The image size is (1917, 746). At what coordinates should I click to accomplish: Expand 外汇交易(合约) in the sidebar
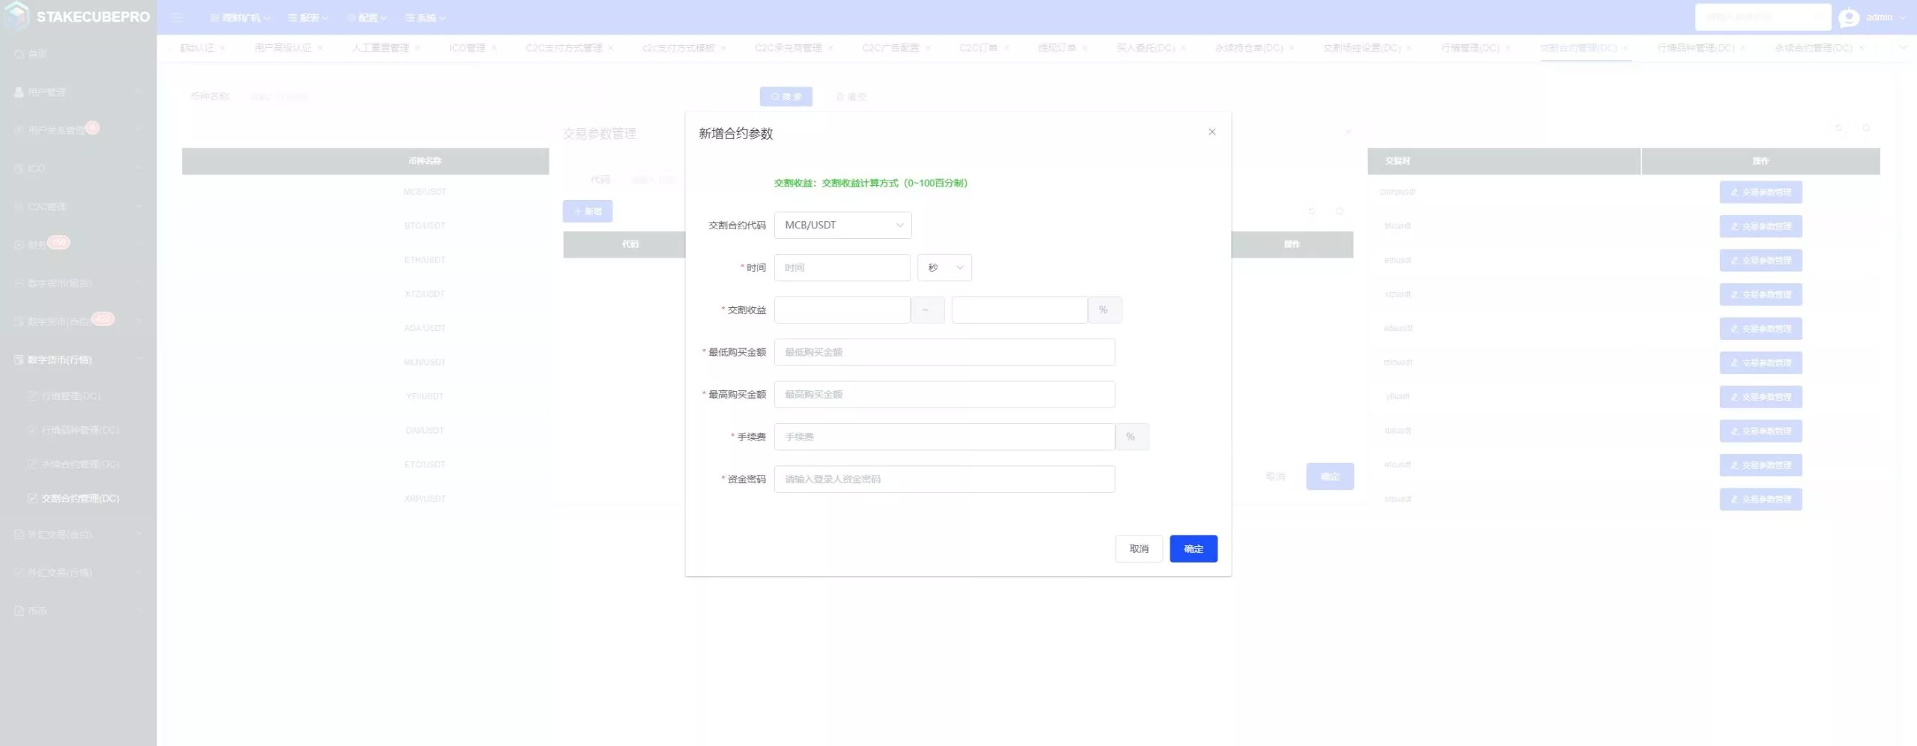(x=78, y=534)
